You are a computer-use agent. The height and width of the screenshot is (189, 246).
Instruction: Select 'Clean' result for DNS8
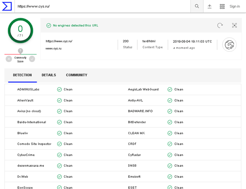(x=179, y=166)
